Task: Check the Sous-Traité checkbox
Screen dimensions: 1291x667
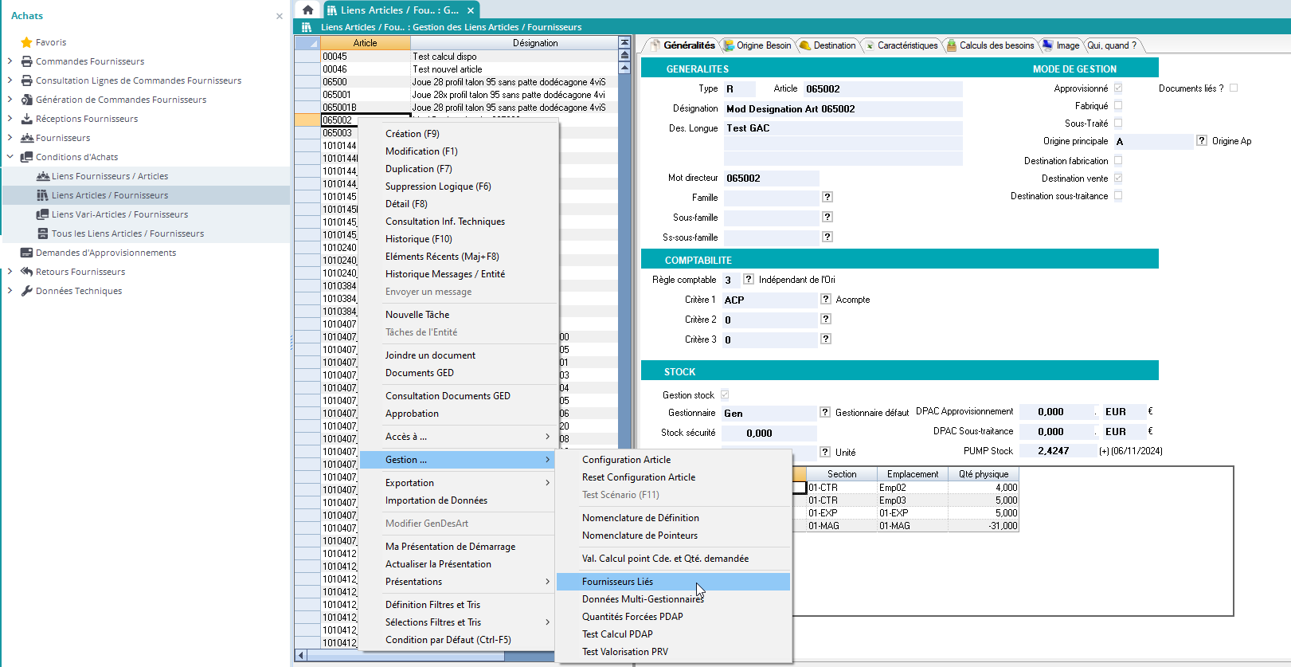Action: (1118, 123)
